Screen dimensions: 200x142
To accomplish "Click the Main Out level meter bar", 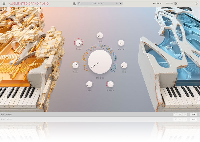I will click(185, 4).
